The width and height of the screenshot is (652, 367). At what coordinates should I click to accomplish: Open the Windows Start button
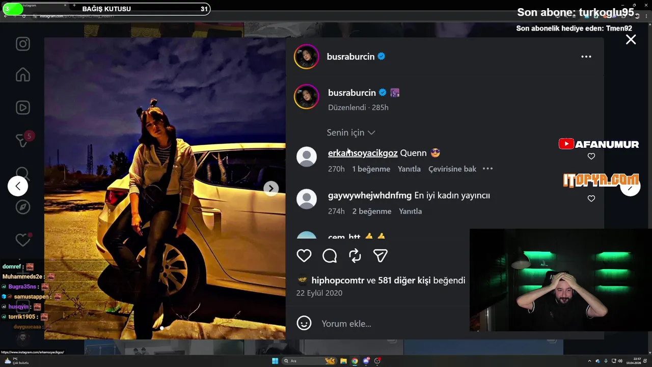pyautogui.click(x=275, y=361)
